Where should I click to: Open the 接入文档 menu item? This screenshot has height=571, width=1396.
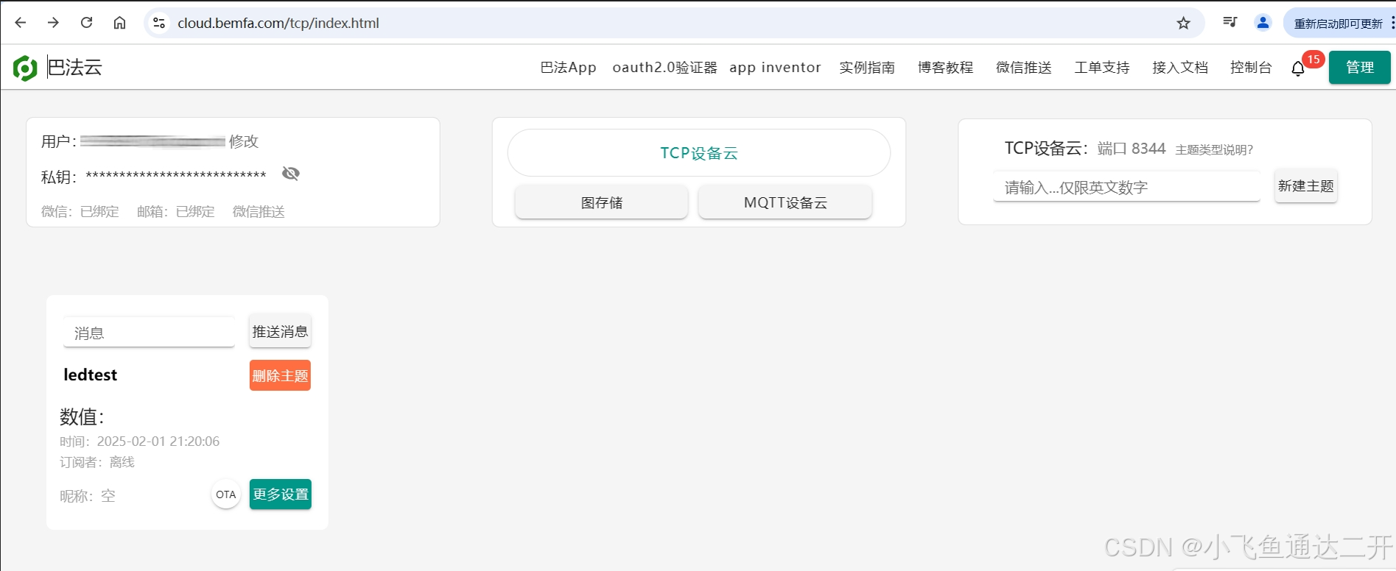click(1180, 68)
